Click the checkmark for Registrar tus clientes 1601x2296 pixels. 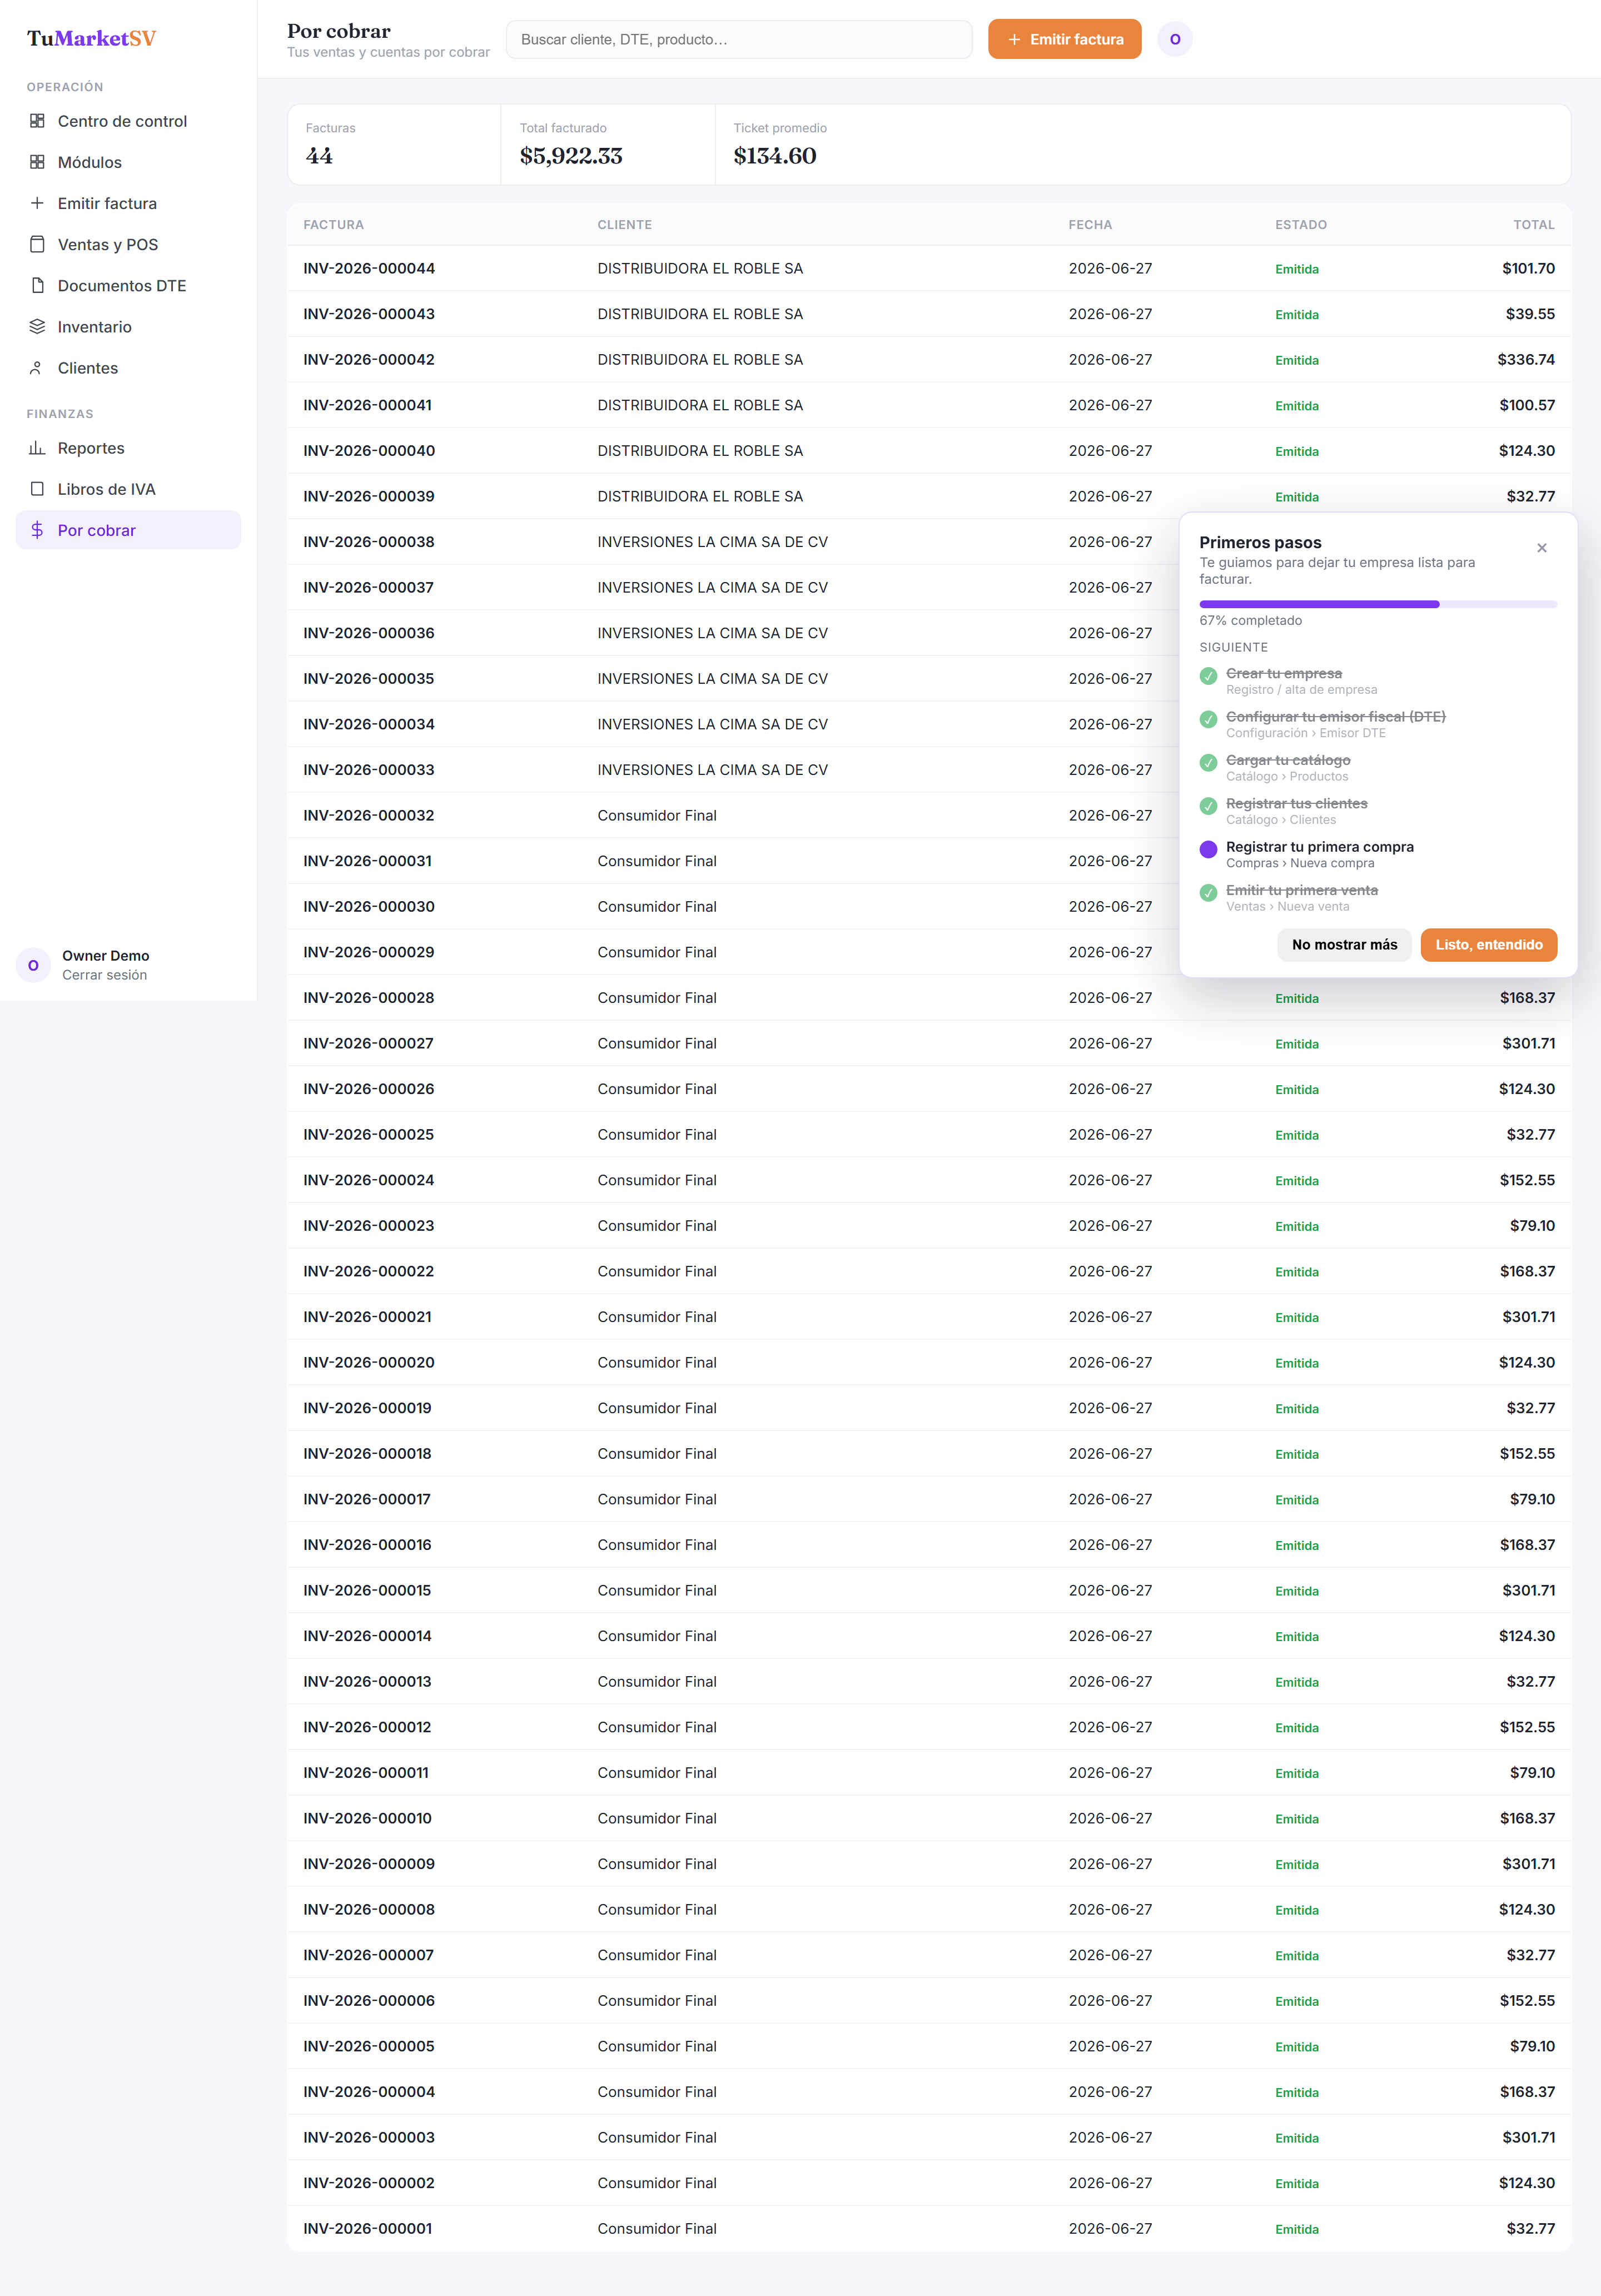[1208, 806]
